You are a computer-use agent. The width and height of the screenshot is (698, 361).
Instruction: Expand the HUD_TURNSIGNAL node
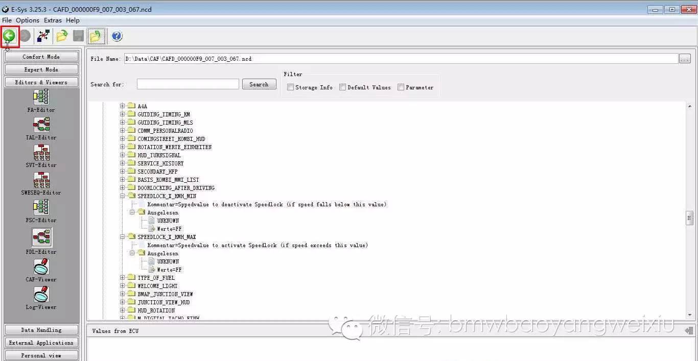click(x=123, y=155)
